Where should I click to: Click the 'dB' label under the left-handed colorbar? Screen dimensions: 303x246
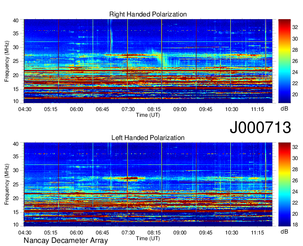point(284,231)
